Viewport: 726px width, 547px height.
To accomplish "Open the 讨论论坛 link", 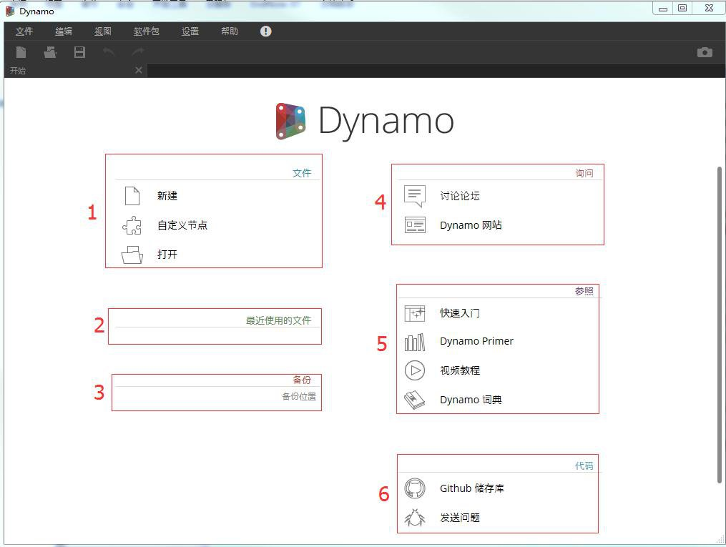I will 460,196.
